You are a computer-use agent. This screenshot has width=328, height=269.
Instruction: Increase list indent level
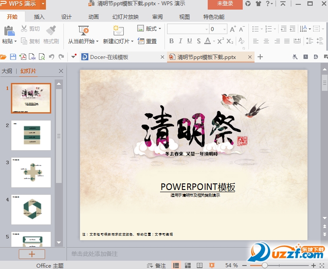coord(292,29)
